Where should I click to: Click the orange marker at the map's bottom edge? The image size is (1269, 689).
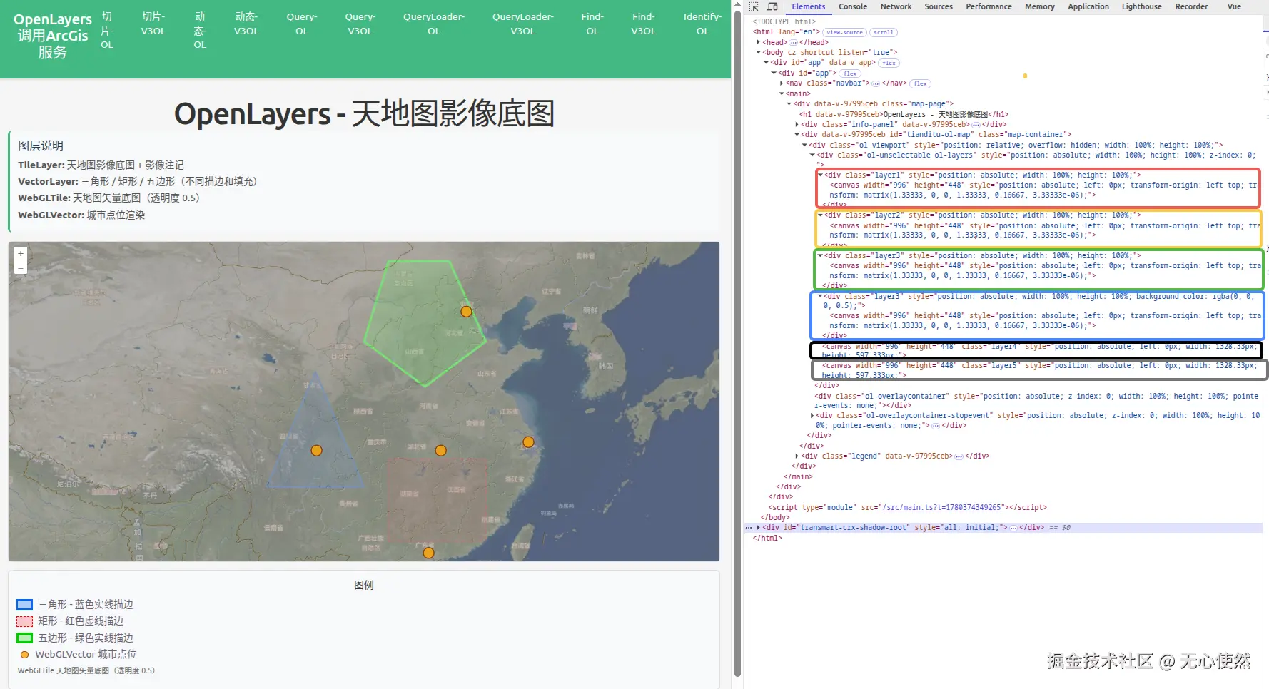tap(428, 553)
